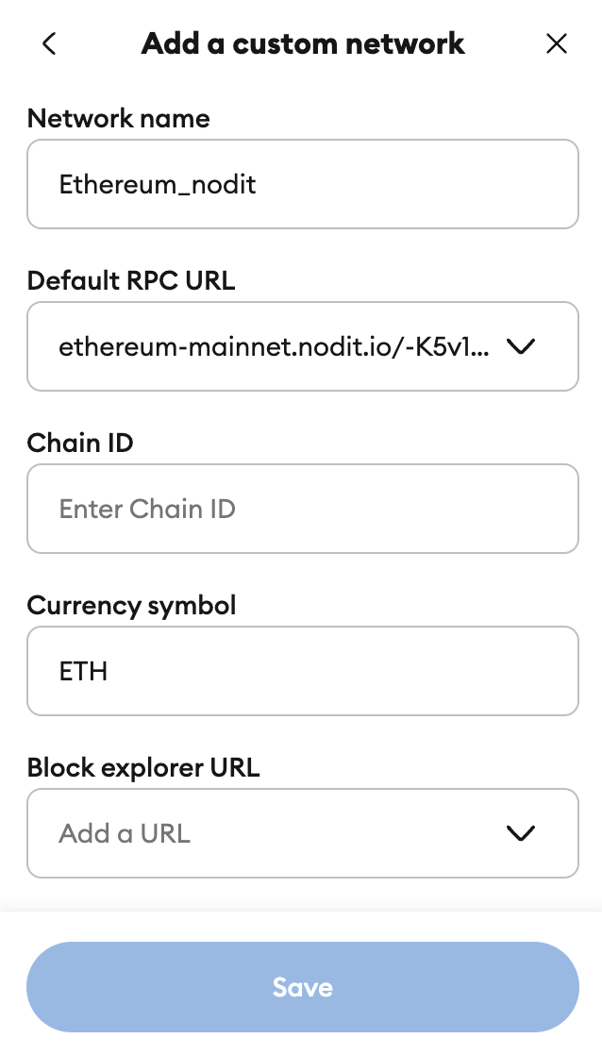Close the Add a custom network dialog
The width and height of the screenshot is (602, 1055).
557,43
